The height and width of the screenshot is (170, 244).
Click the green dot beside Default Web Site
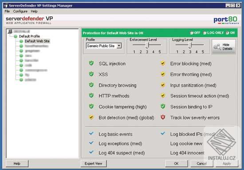pos(21,41)
